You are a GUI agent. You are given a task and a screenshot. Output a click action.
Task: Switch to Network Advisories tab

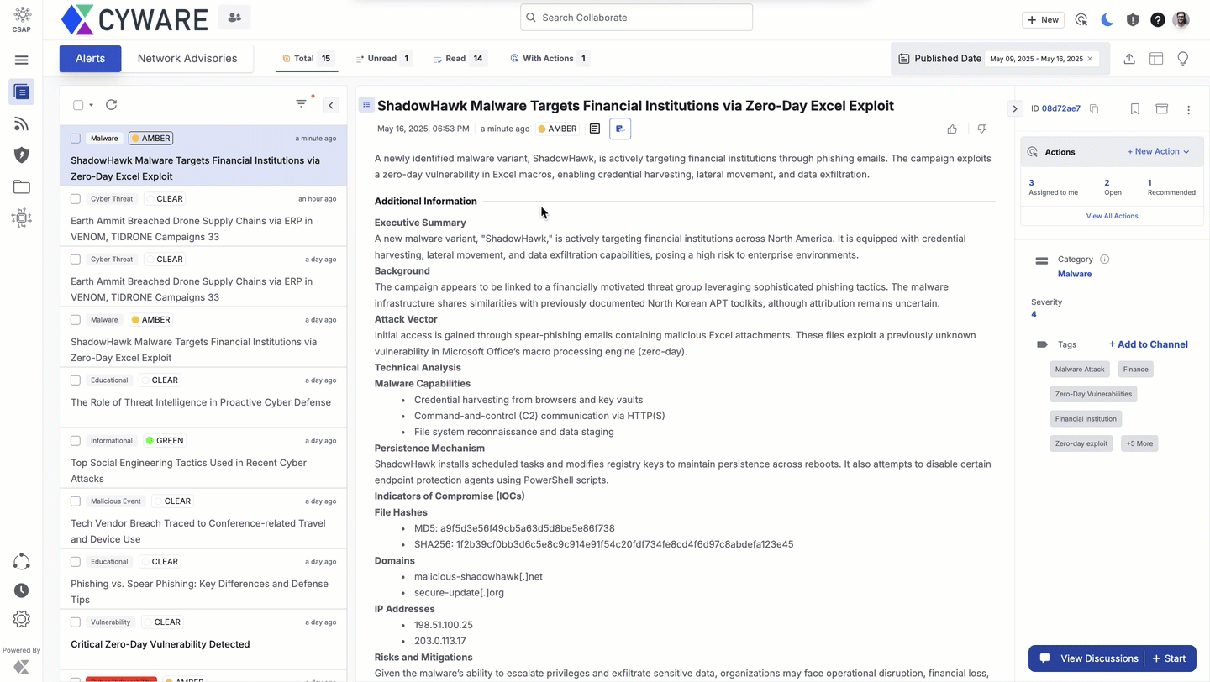click(187, 59)
